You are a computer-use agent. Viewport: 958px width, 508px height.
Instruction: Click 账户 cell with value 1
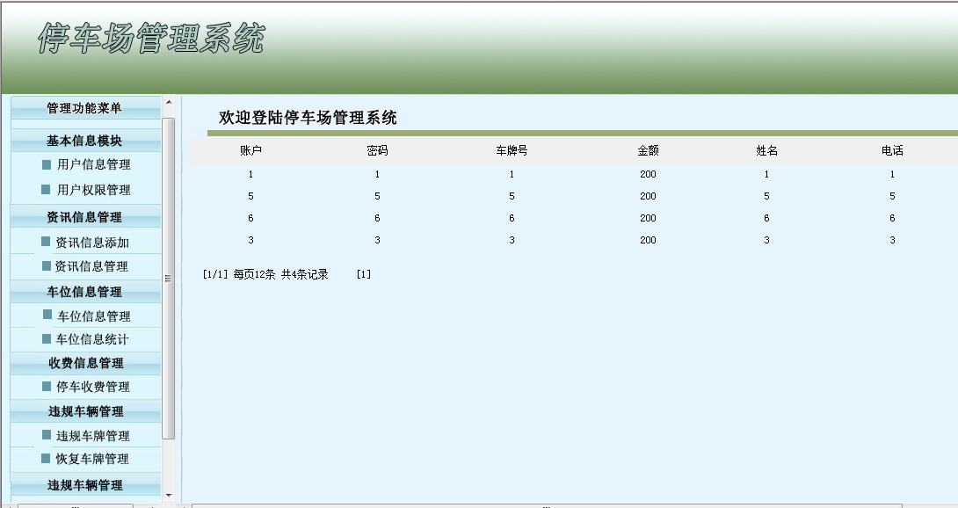[250, 174]
